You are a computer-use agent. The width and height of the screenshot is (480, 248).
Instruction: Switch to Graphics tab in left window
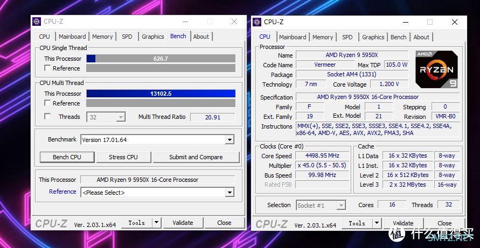(x=153, y=37)
